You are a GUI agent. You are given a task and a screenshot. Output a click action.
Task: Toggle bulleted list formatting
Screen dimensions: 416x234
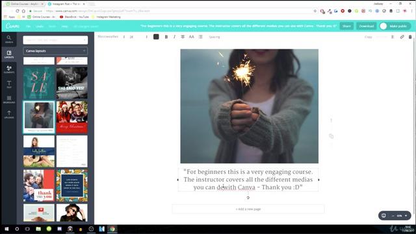pos(201,37)
